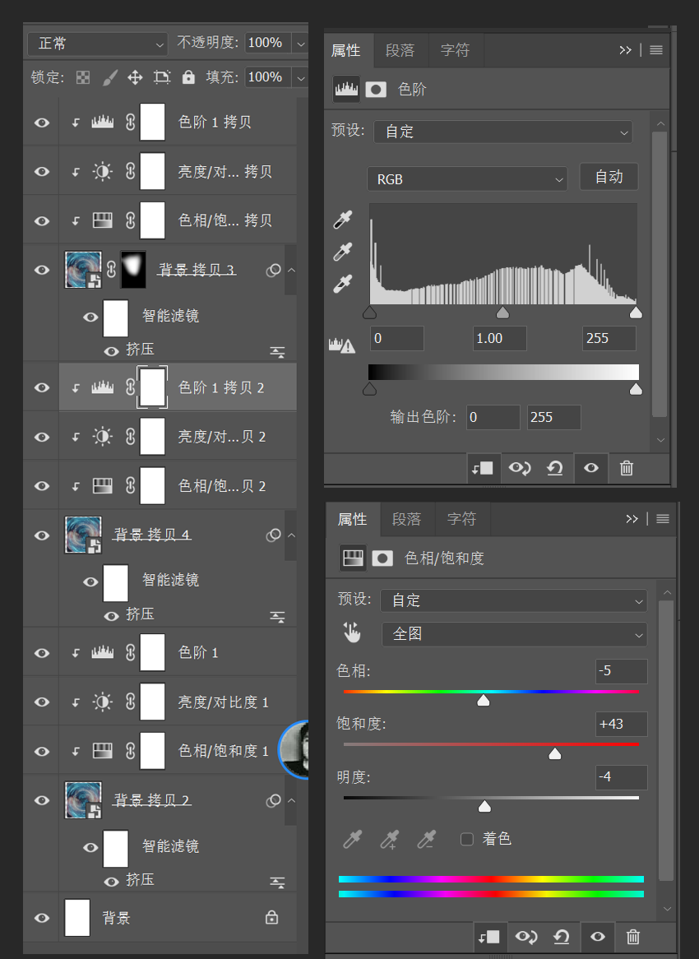Select the subtract from sample eyedropper
This screenshot has width=699, height=959.
point(426,839)
